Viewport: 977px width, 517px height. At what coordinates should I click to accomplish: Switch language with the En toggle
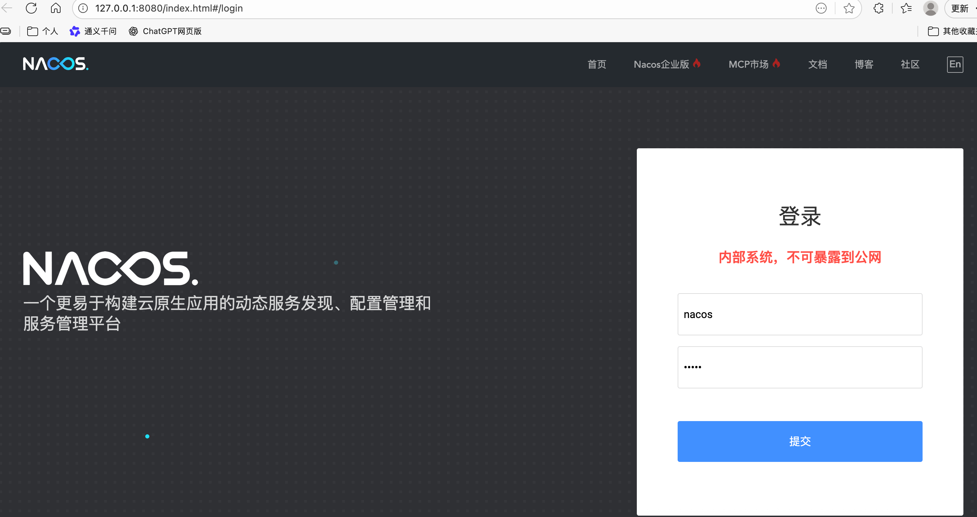pyautogui.click(x=955, y=64)
